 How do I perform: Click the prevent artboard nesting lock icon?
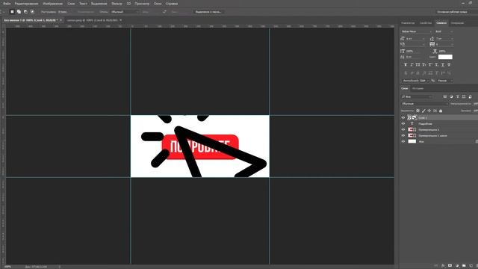pyautogui.click(x=435, y=111)
